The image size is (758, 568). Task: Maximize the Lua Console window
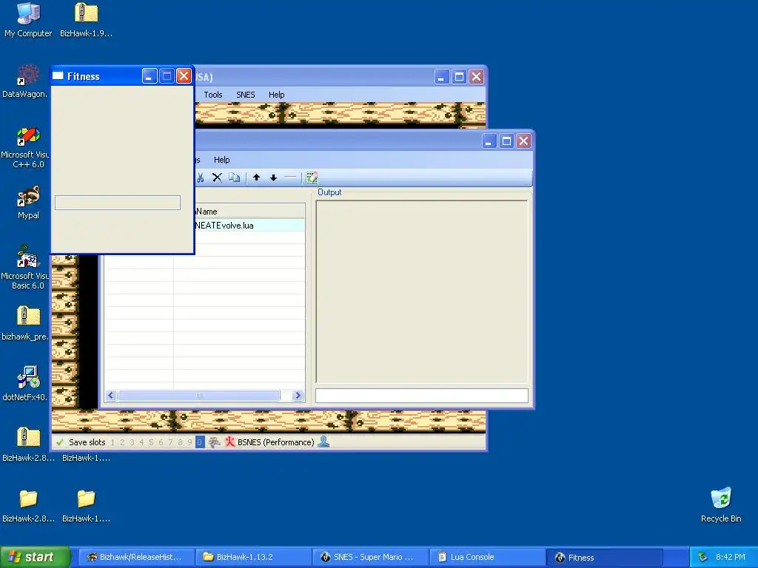pos(506,141)
